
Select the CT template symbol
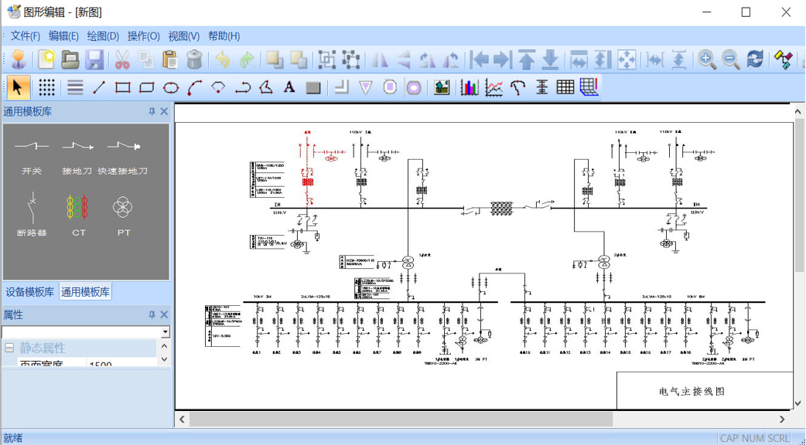79,214
